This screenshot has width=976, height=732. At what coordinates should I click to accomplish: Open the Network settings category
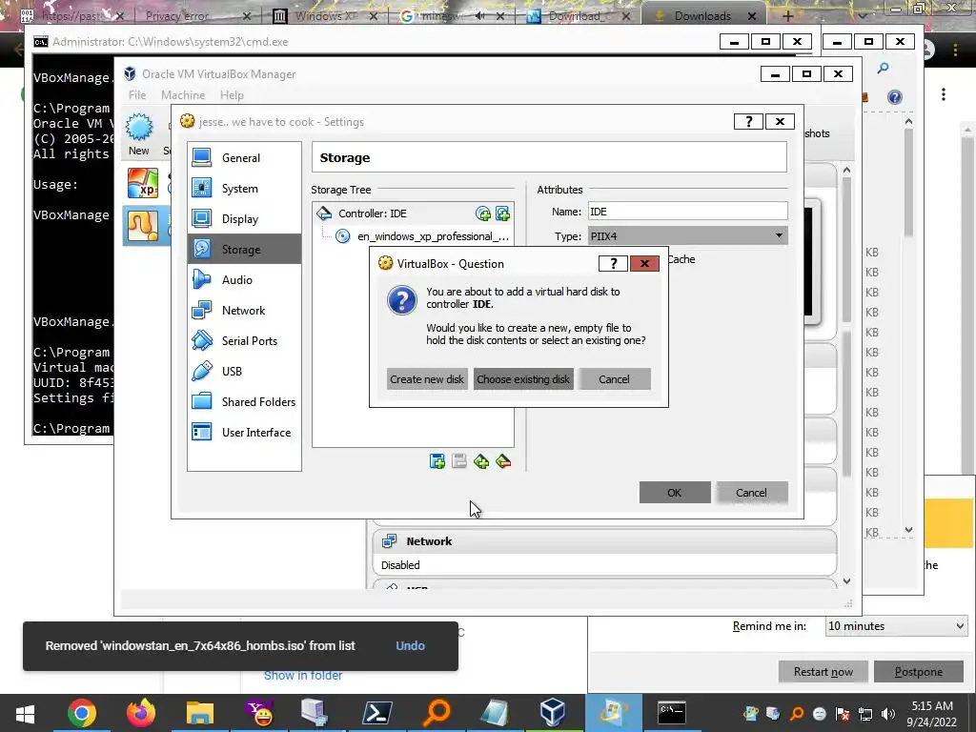pyautogui.click(x=244, y=311)
